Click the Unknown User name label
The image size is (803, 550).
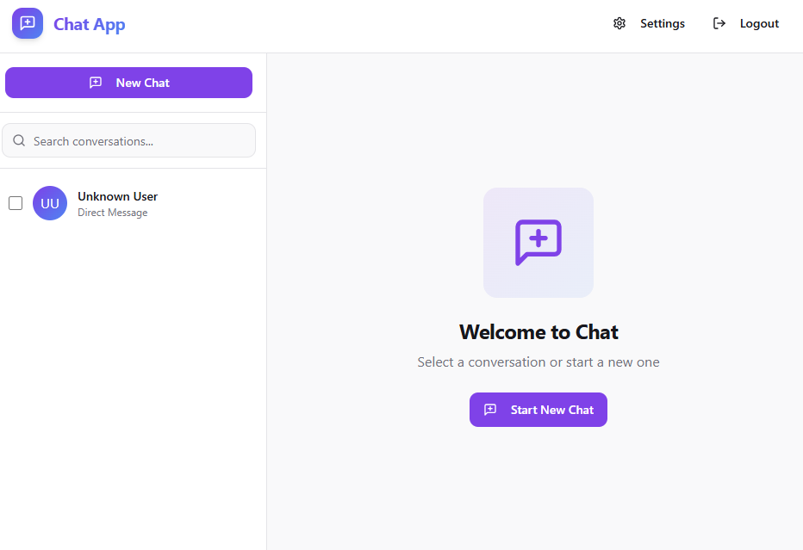pyautogui.click(x=118, y=196)
